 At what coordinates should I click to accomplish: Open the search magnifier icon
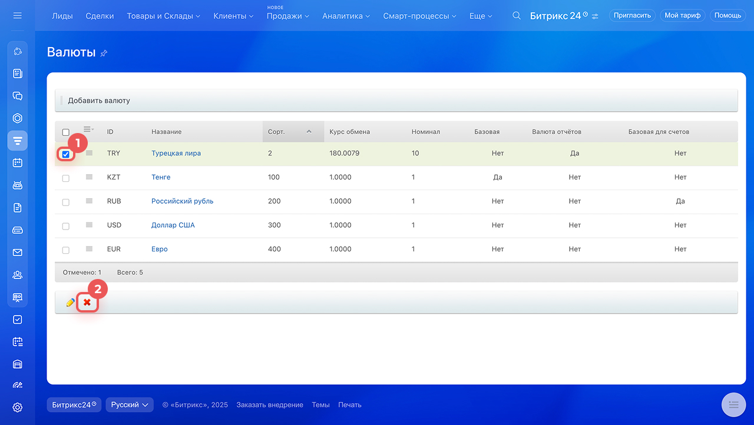tap(517, 16)
